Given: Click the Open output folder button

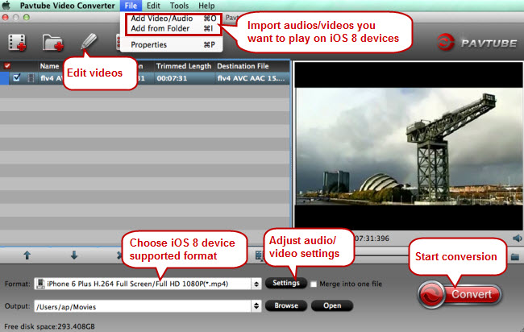Looking at the screenshot, I should (332, 305).
